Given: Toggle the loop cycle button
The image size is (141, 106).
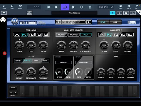Looking at the screenshot, I should [65, 7].
